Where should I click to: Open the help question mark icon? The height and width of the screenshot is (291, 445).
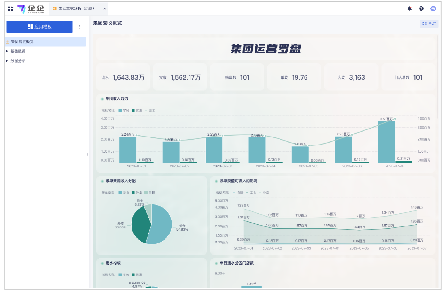[421, 8]
